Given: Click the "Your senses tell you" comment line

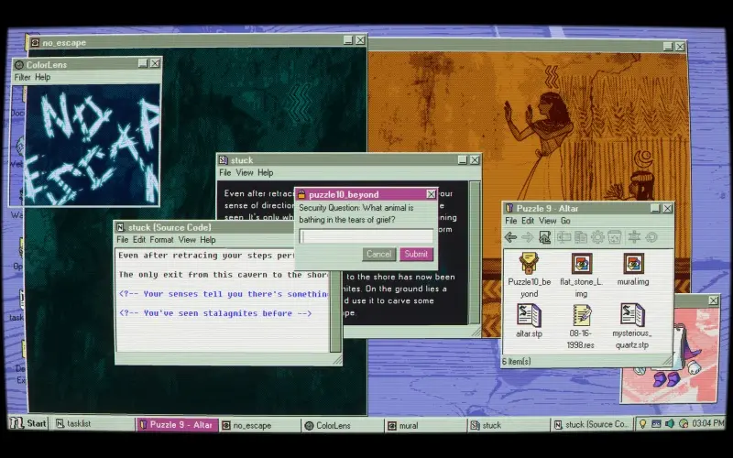Looking at the screenshot, I should (224, 294).
